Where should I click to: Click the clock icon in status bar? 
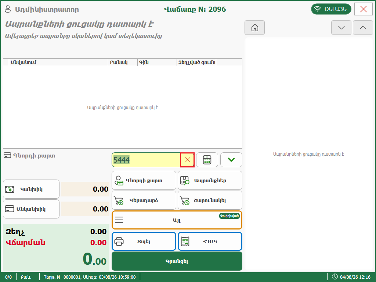335,277
